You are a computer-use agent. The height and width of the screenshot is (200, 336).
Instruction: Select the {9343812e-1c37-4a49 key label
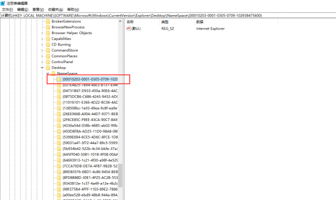point(90,183)
